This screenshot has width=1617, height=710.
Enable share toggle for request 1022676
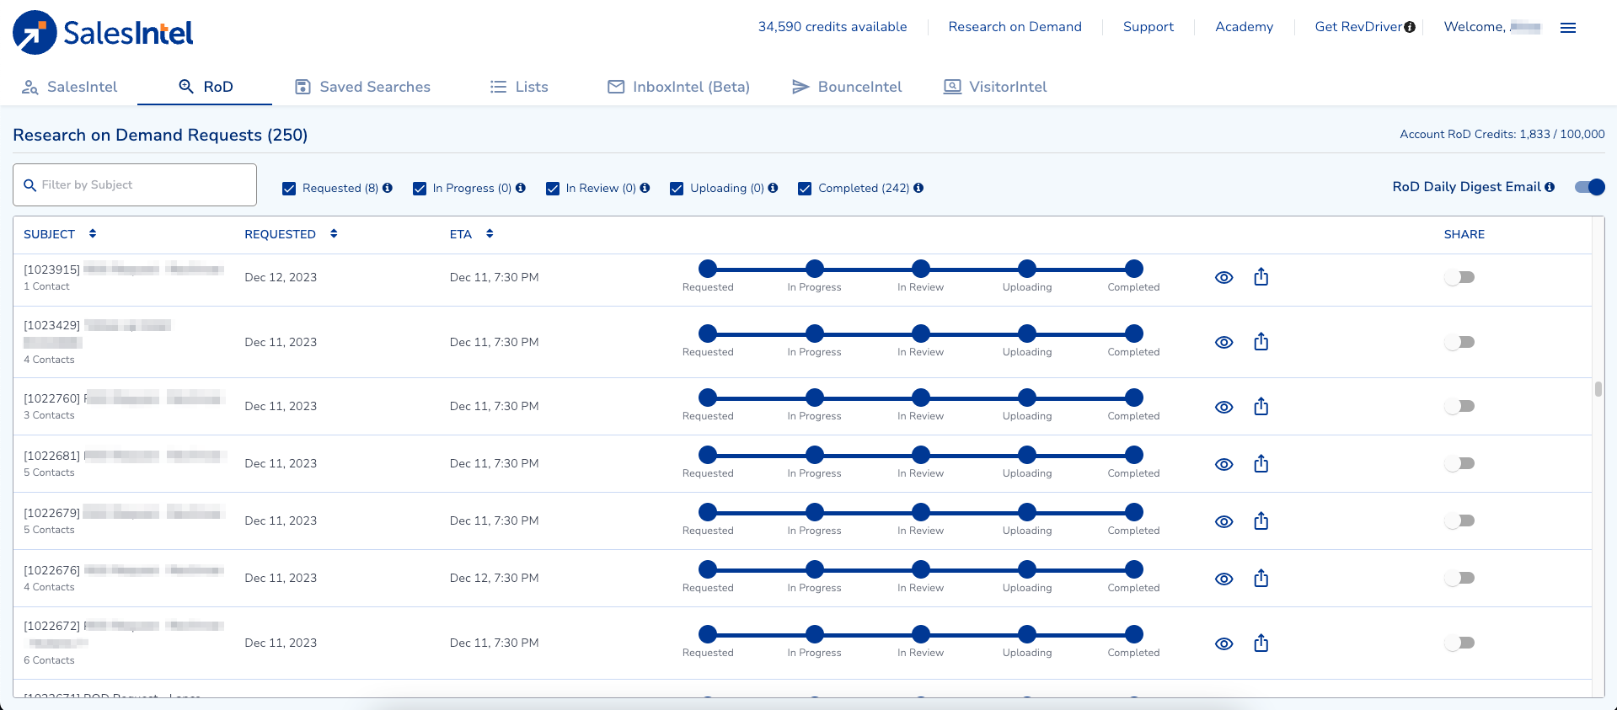[x=1459, y=578]
